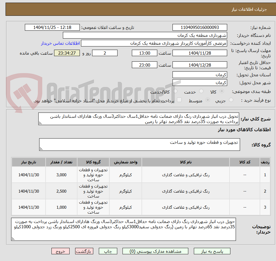Click date 1404/11/30 in row 1

coord(29,175)
